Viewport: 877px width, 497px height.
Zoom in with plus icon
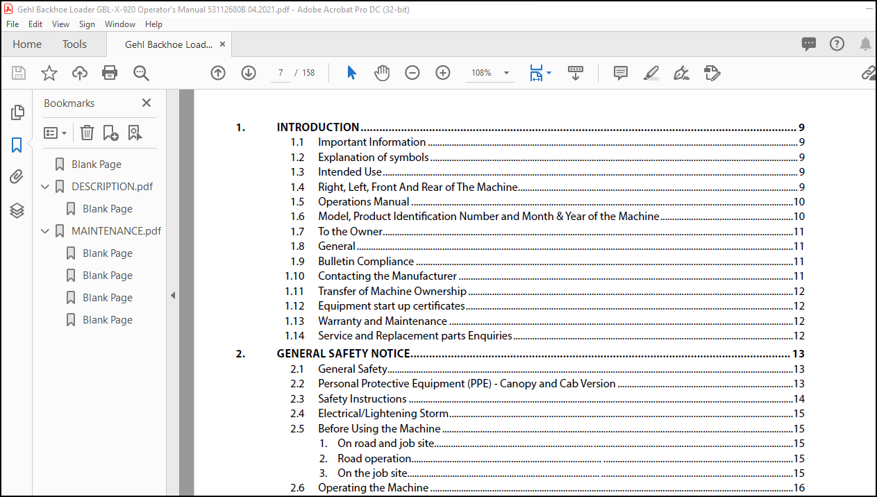tap(443, 73)
